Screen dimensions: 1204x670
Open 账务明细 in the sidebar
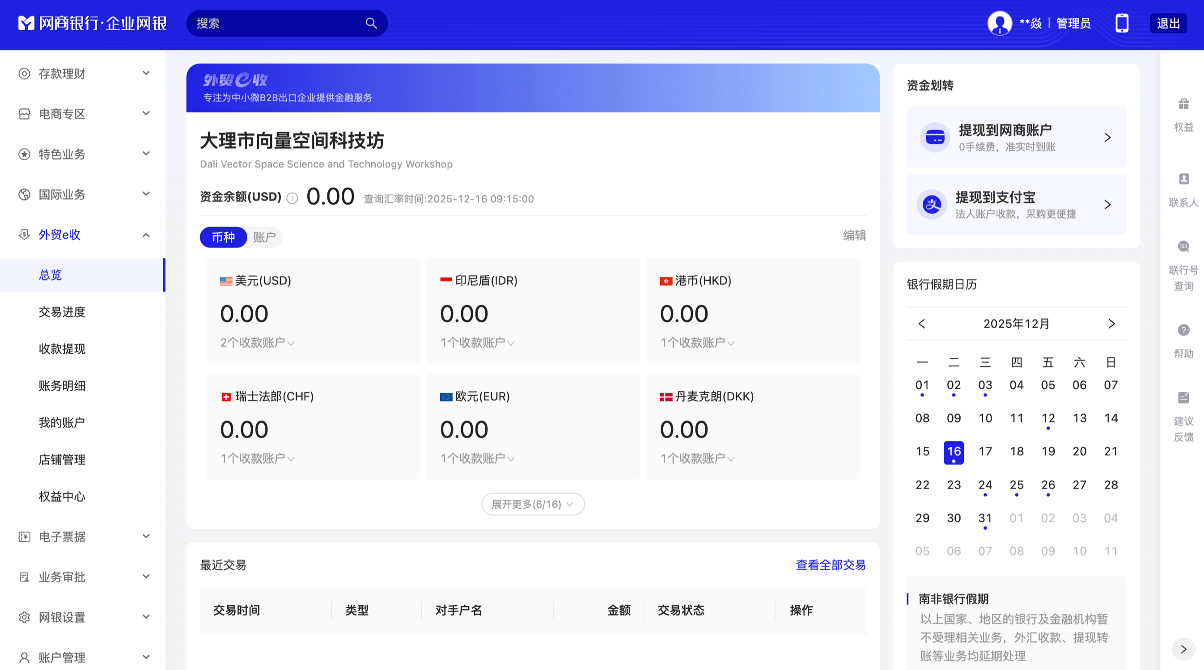(62, 385)
